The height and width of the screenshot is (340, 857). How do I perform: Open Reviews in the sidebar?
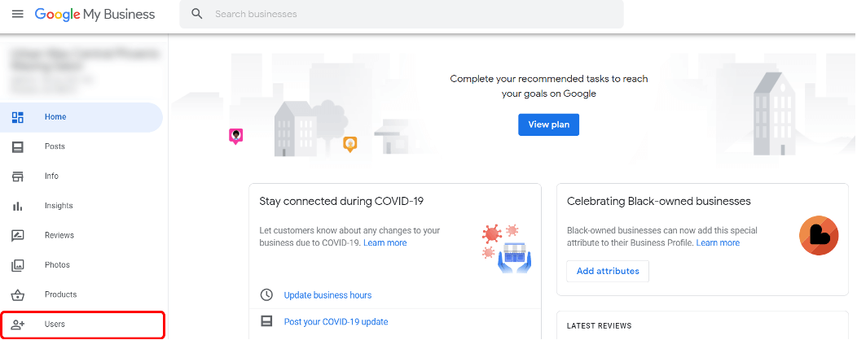coord(81,235)
